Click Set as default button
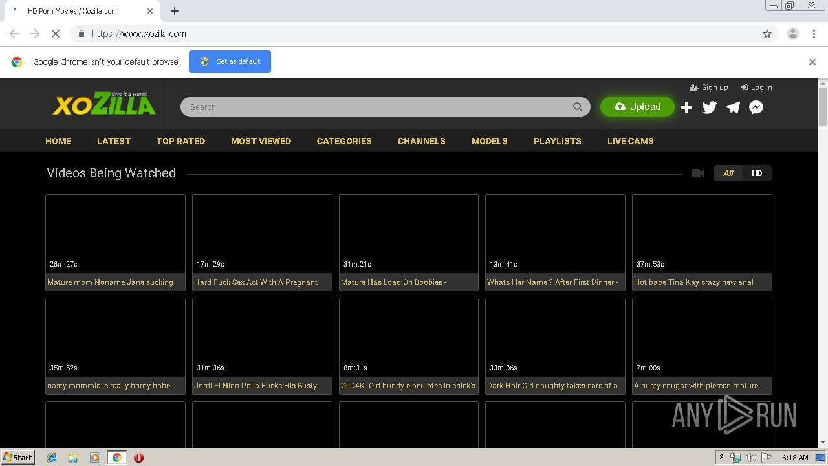 230,61
